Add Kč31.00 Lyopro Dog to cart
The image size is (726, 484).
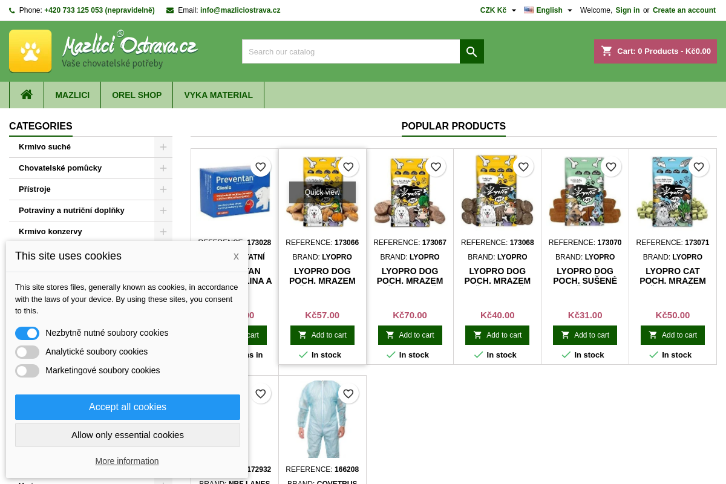[585, 335]
